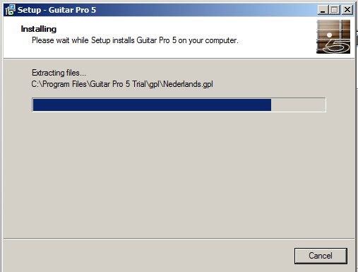Click the separator line above Cancel button
Viewport: 358px width, 272px height.
tap(179, 239)
